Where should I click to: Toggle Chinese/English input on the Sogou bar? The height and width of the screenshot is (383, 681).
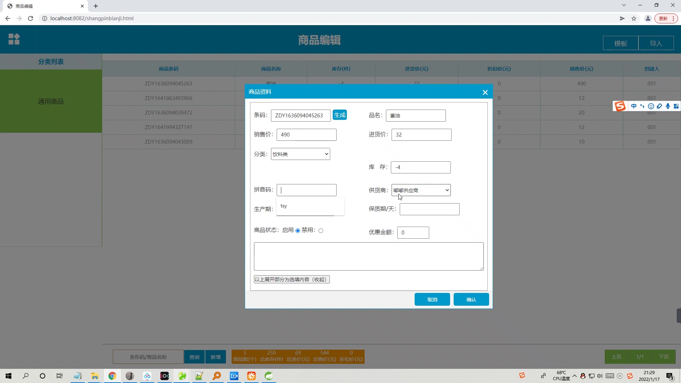point(634,106)
